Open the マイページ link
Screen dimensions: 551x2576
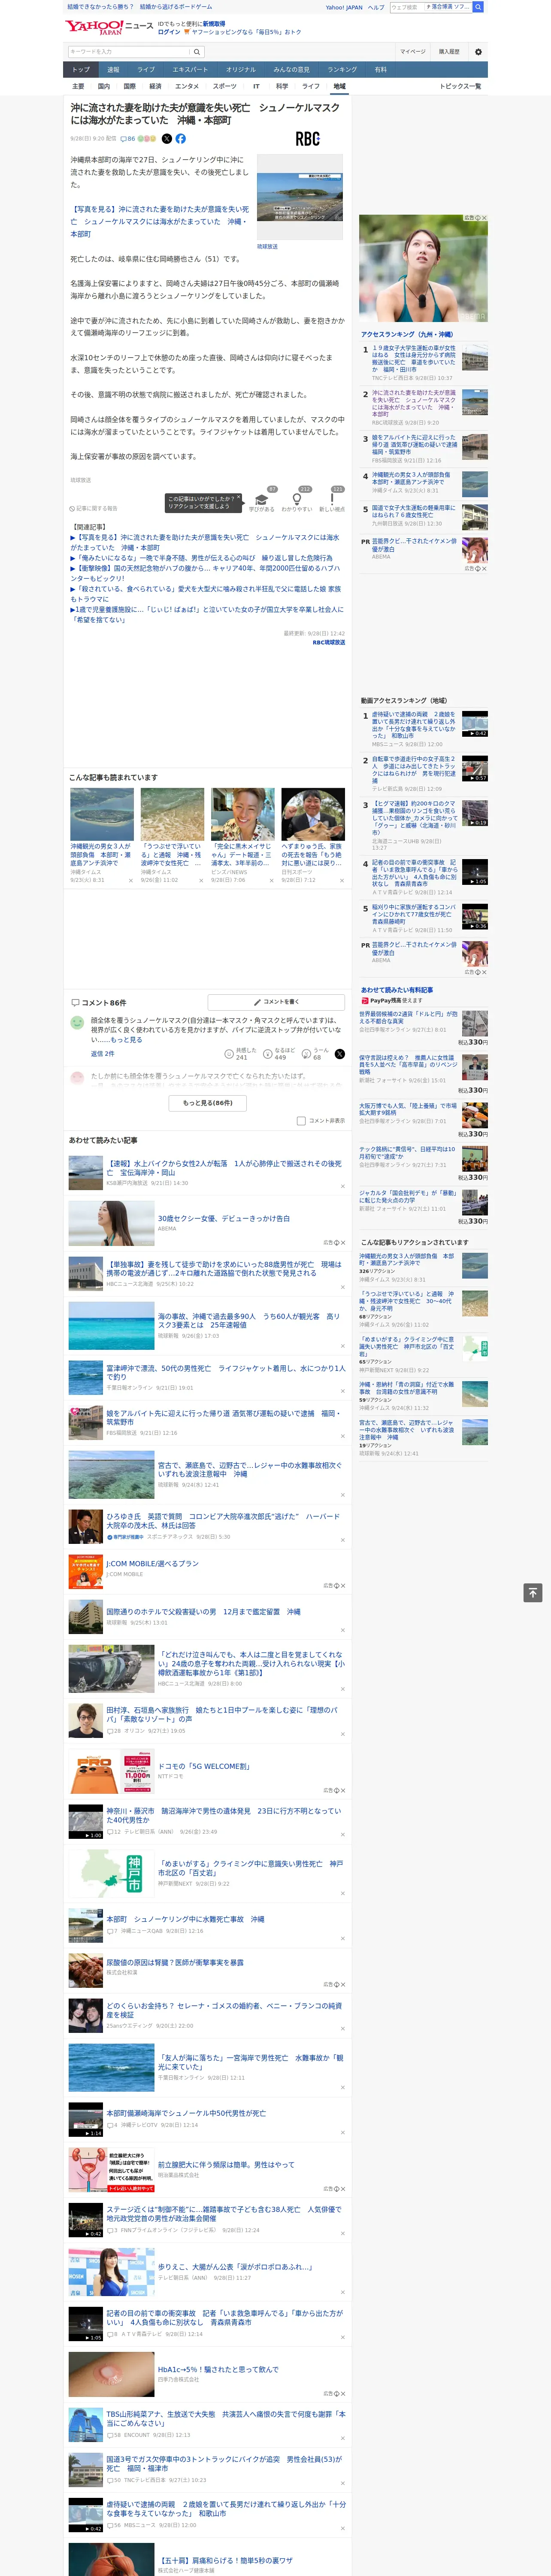[413, 52]
